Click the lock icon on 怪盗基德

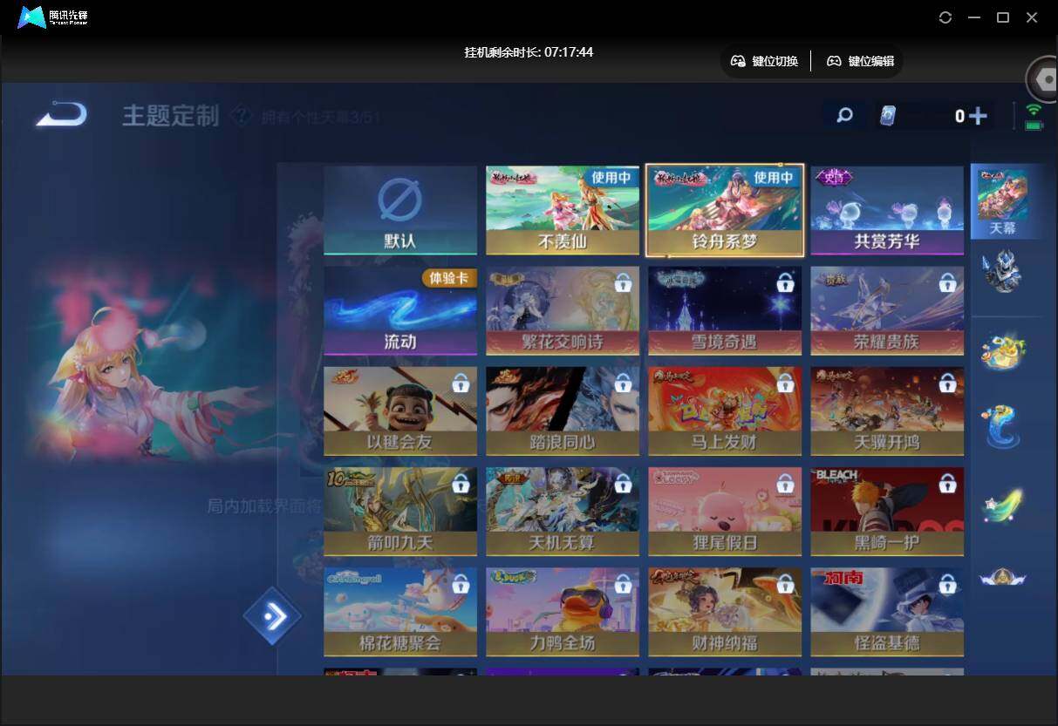(x=947, y=584)
